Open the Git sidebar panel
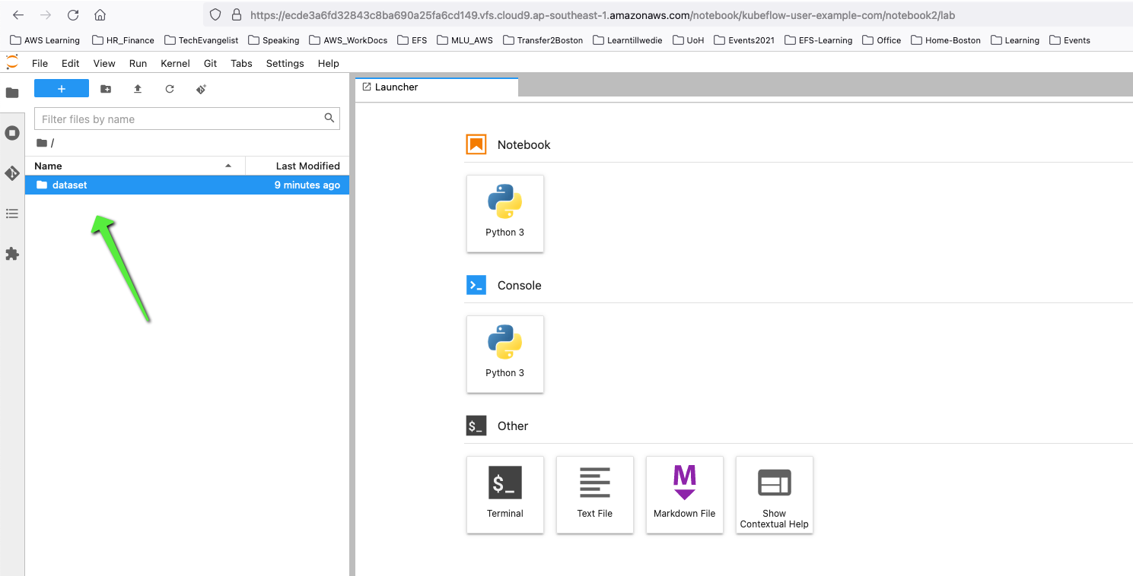 click(12, 173)
